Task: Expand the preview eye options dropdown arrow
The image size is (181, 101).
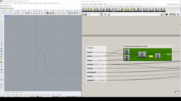Action: [107, 15]
